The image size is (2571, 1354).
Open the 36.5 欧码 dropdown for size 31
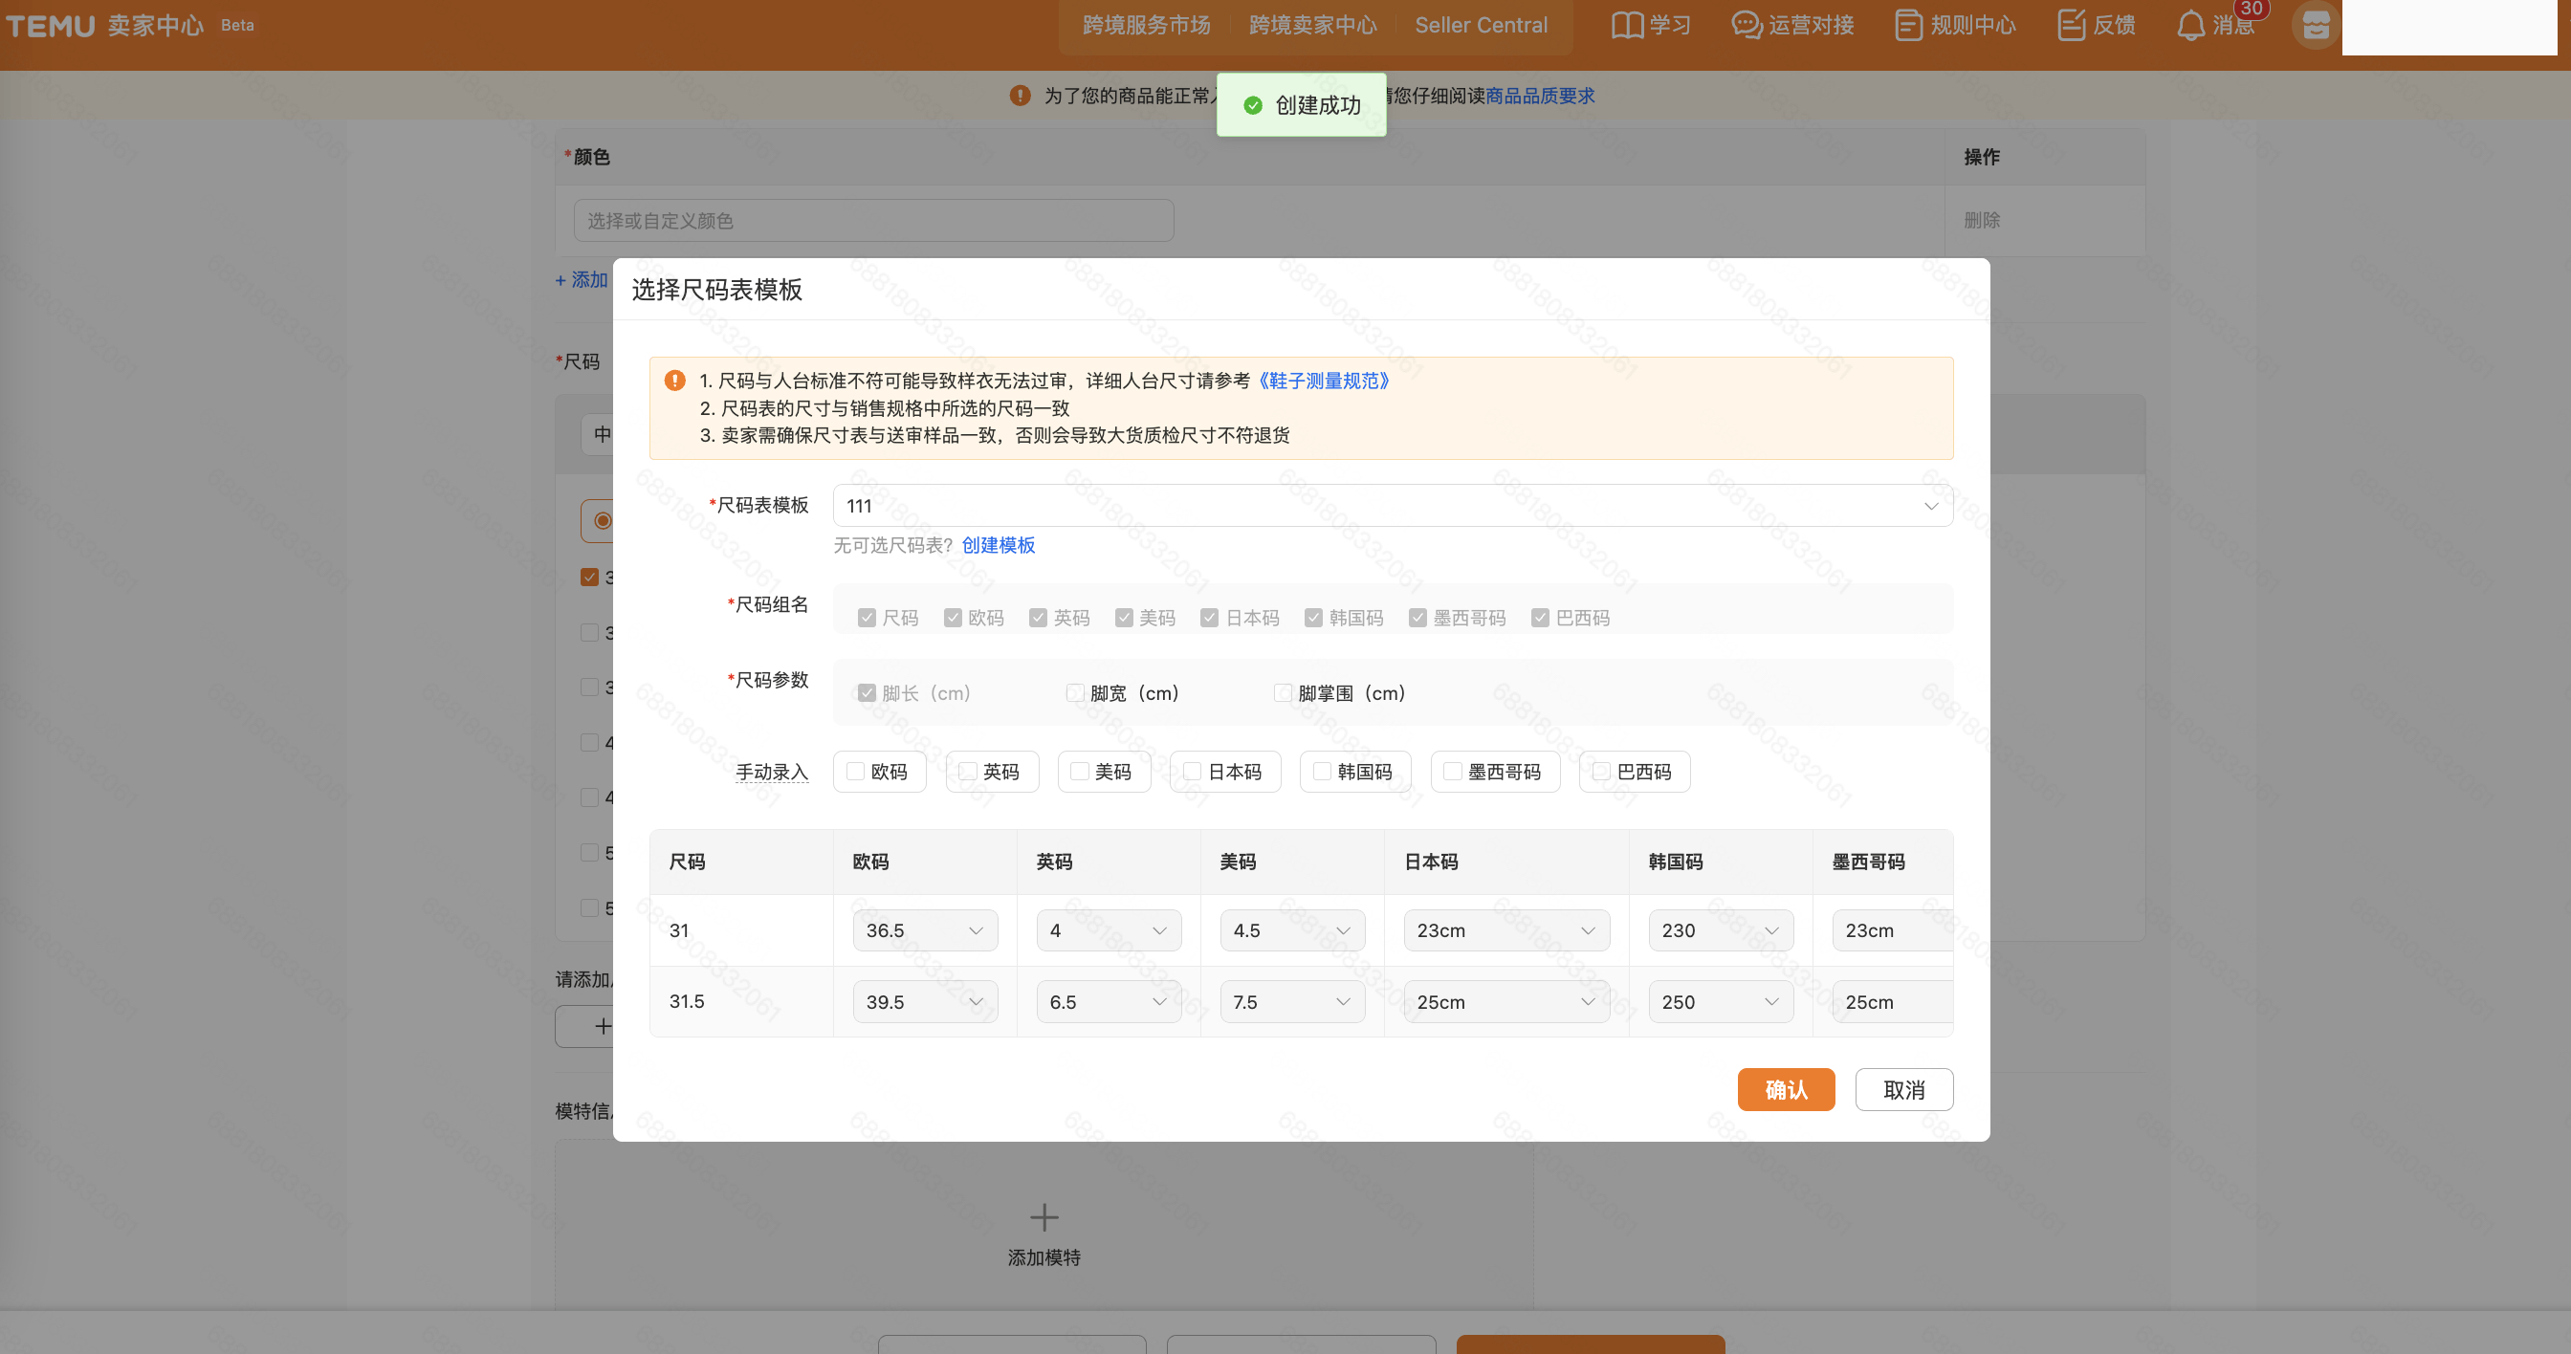coord(924,930)
